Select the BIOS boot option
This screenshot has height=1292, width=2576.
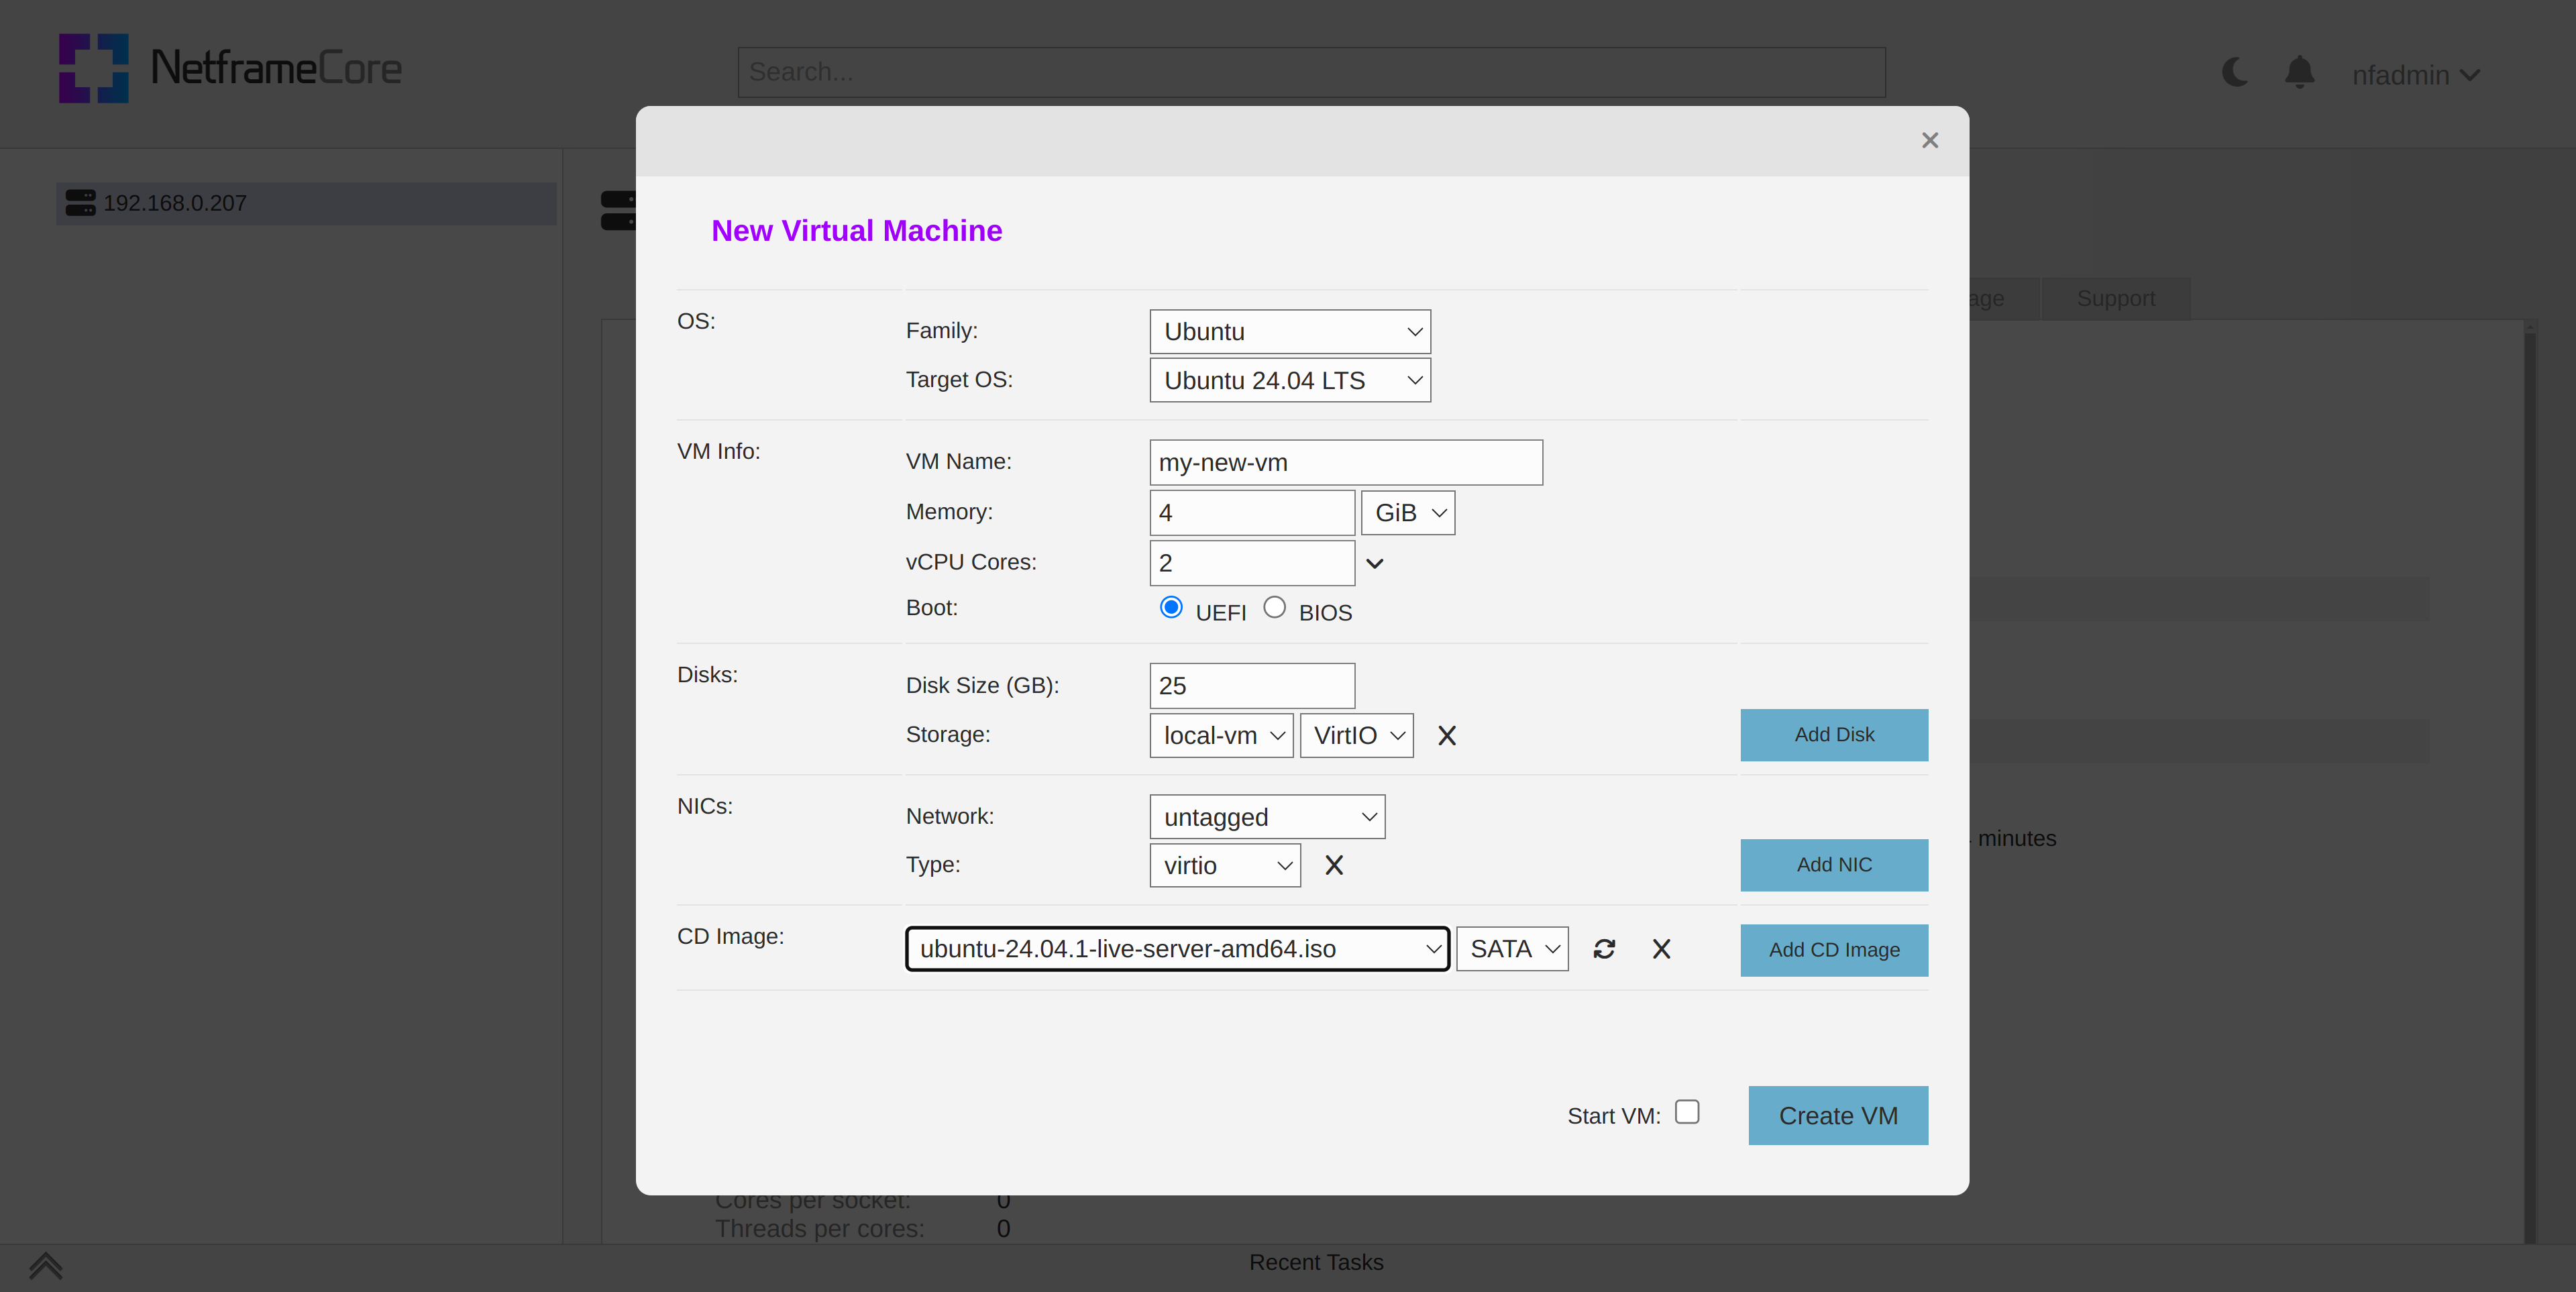tap(1274, 608)
